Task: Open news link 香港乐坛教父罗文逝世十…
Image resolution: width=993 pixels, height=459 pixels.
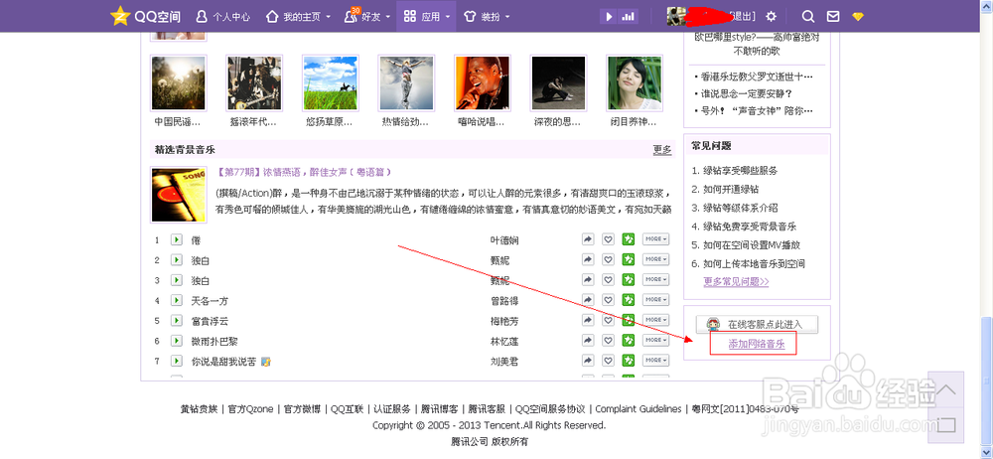Action: [x=758, y=76]
